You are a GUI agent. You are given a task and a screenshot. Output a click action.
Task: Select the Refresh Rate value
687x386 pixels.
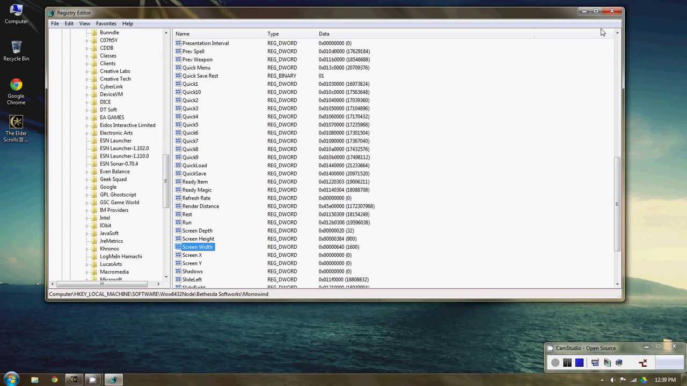click(x=196, y=198)
